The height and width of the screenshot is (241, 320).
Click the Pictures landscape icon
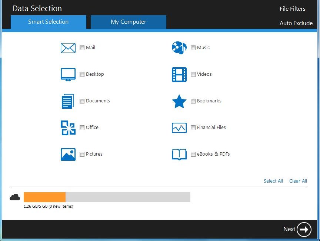[68, 155]
